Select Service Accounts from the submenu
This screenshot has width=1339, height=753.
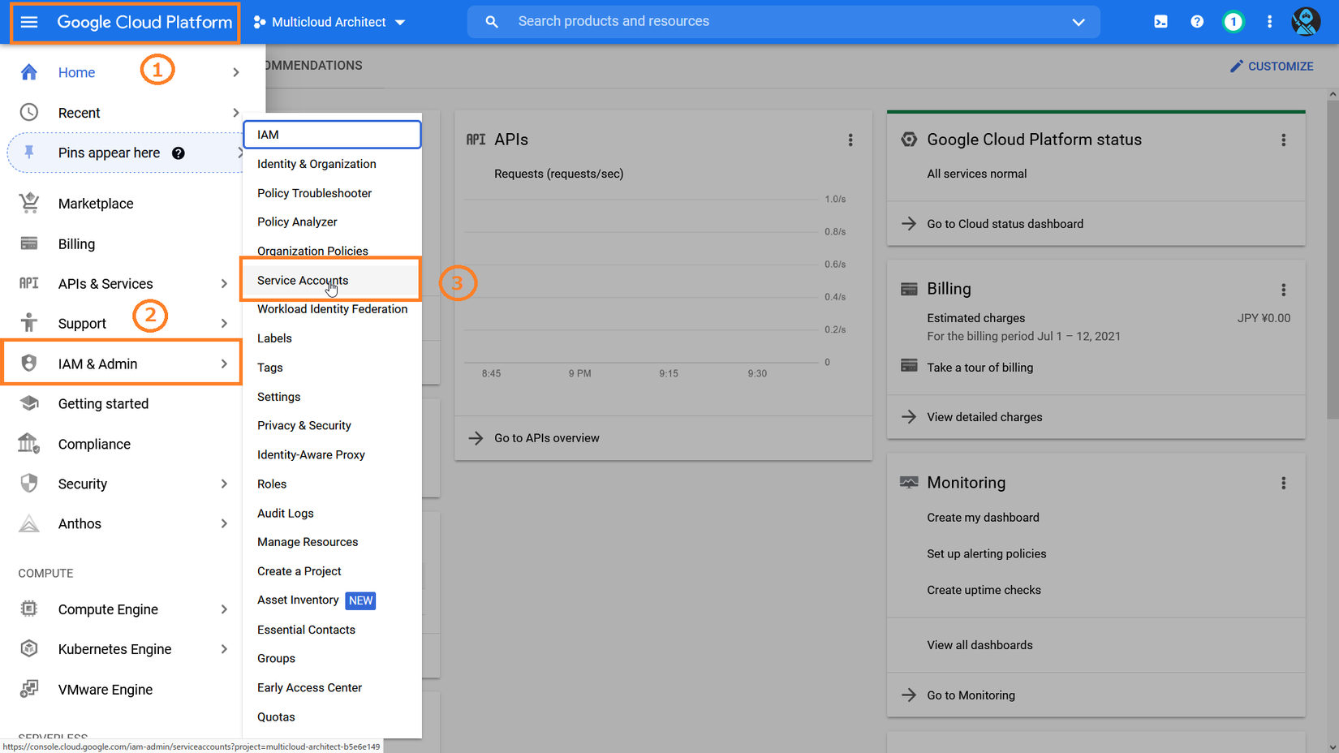click(x=303, y=281)
